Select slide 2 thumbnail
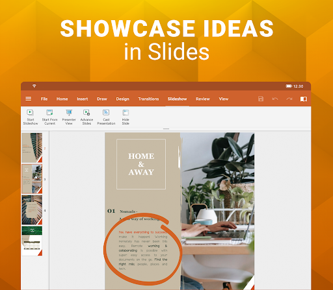Viewport: 333px width, 290px height. pyautogui.click(x=32, y=148)
